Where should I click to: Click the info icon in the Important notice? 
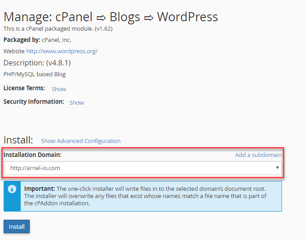13,189
